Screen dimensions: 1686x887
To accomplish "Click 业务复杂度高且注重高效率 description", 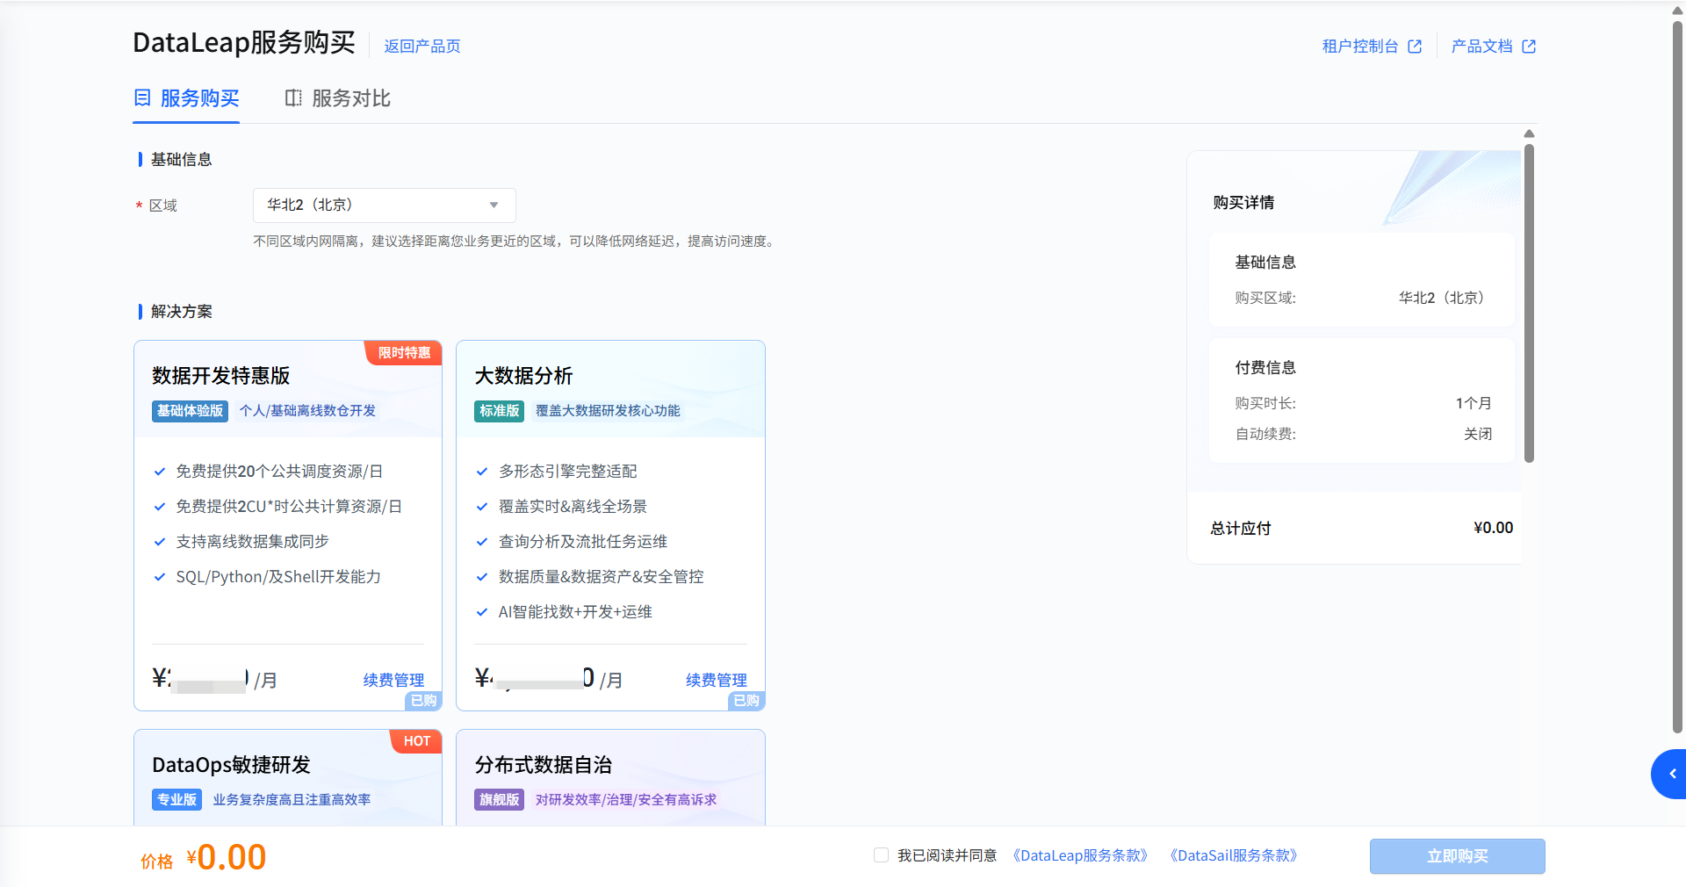I will (x=292, y=800).
